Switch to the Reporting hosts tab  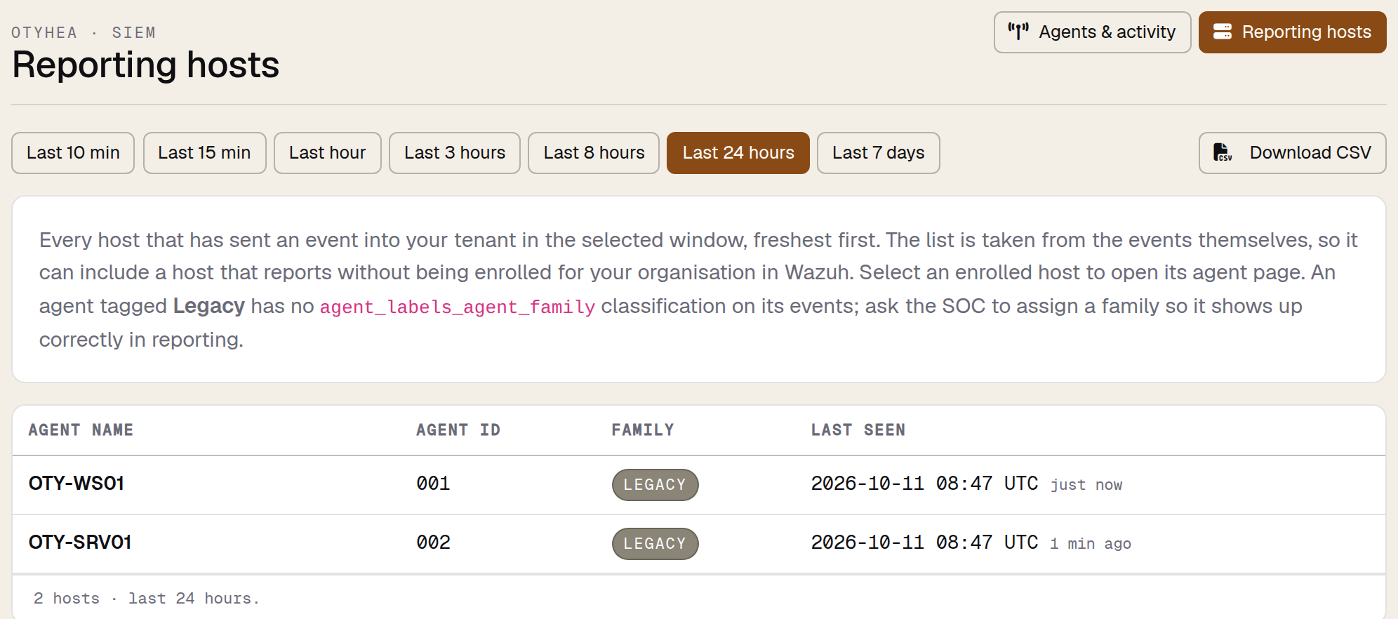coord(1292,32)
